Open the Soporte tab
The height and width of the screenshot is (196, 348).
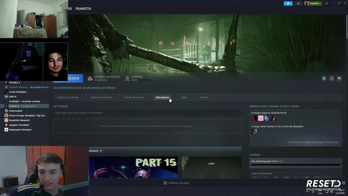(204, 97)
